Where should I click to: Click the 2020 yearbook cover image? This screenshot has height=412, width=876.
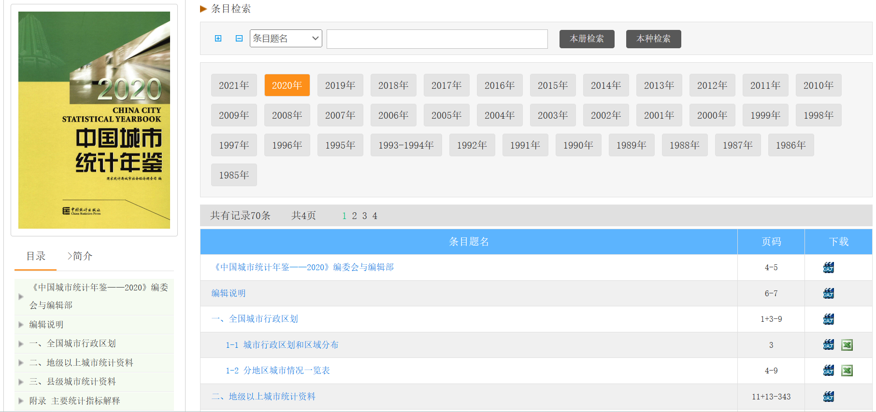pos(94,120)
